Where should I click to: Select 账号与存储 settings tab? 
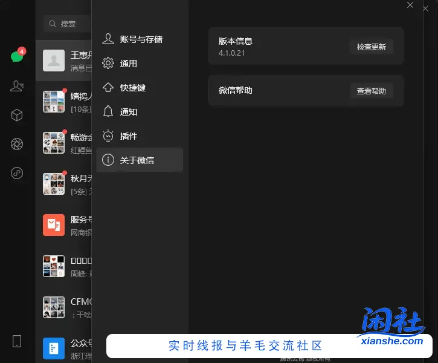tap(140, 39)
